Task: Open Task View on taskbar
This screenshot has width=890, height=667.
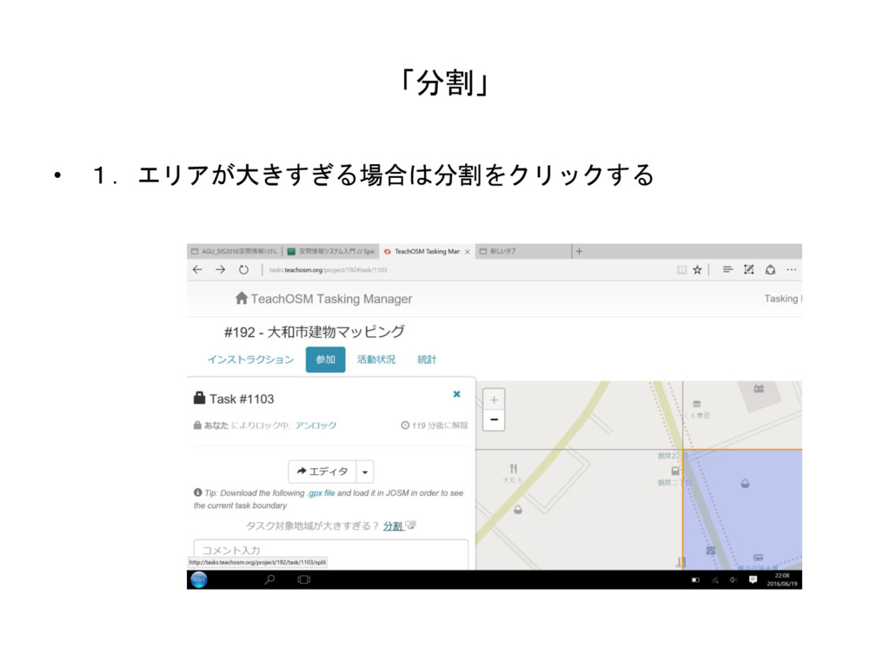Action: pyautogui.click(x=303, y=579)
